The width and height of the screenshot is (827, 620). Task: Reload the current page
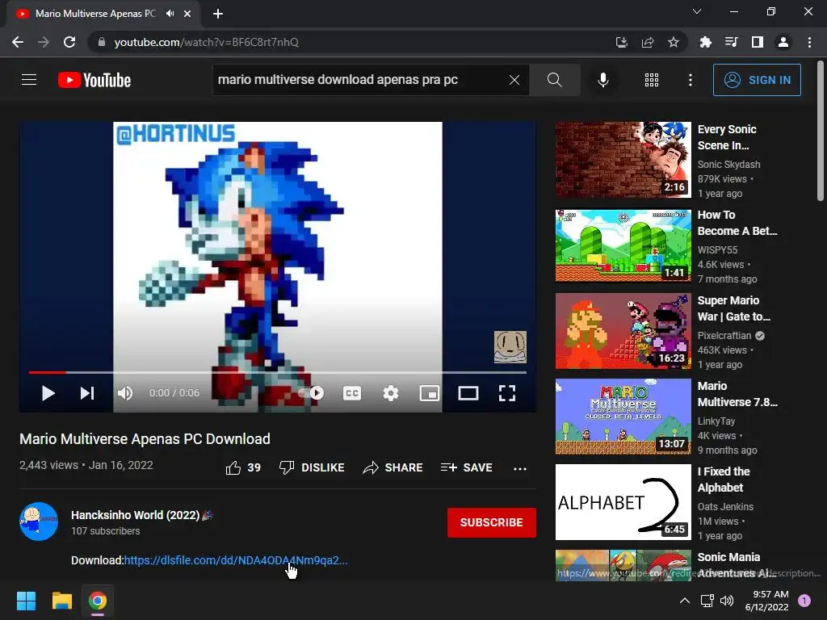point(69,42)
